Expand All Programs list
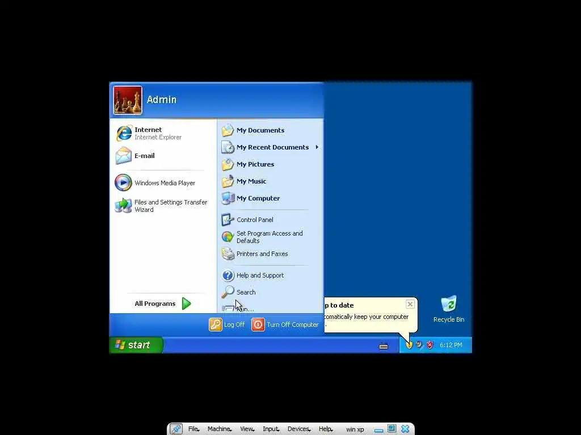 [163, 304]
